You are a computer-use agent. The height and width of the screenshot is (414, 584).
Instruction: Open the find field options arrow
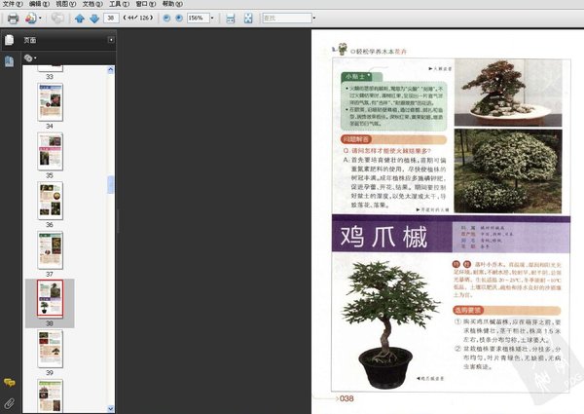click(x=314, y=18)
